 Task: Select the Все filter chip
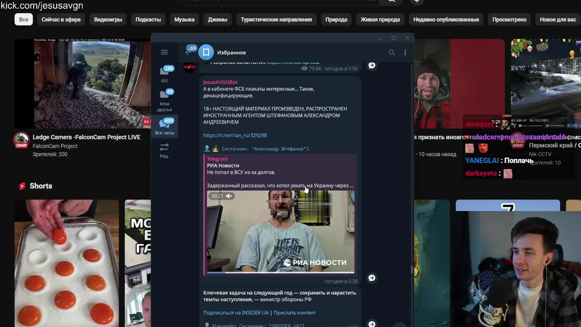click(24, 20)
